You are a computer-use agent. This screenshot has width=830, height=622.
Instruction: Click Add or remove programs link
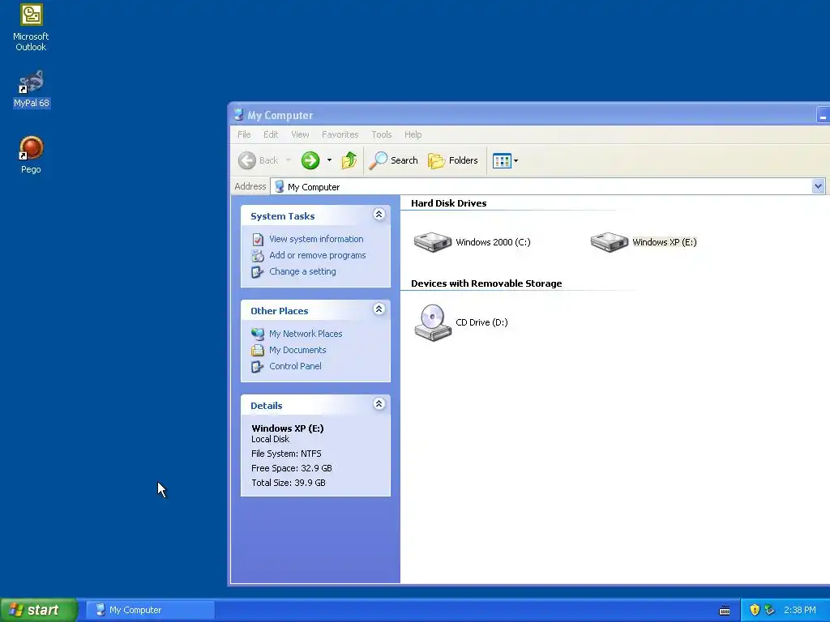318,255
